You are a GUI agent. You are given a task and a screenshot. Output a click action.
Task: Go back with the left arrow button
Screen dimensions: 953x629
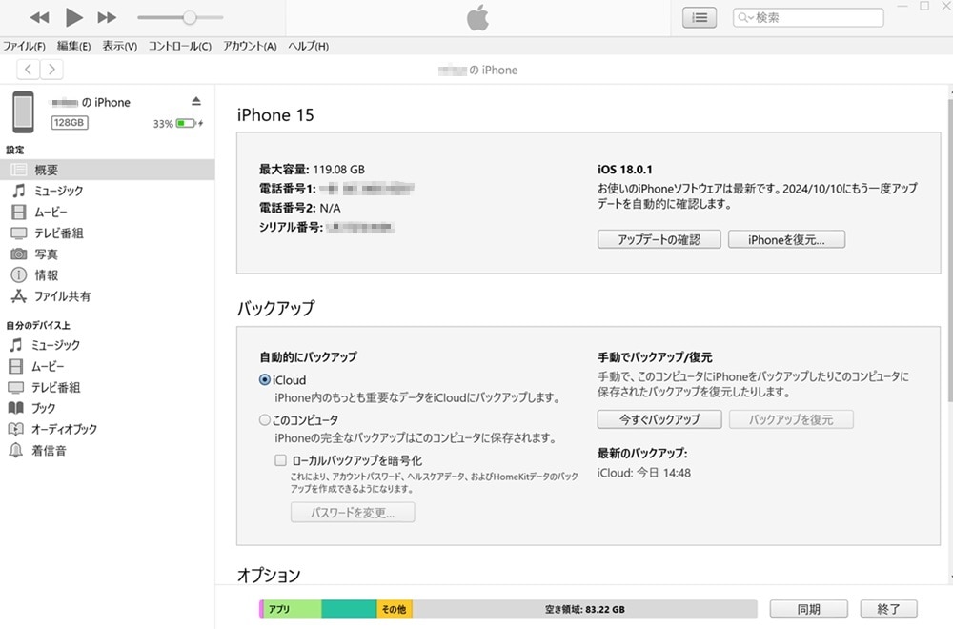coord(29,69)
